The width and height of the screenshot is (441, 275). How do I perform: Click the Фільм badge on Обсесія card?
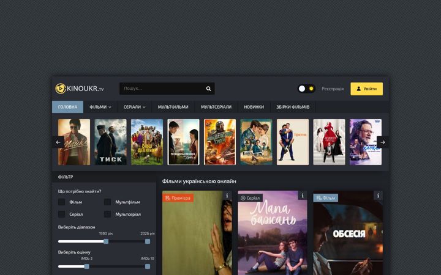point(326,198)
